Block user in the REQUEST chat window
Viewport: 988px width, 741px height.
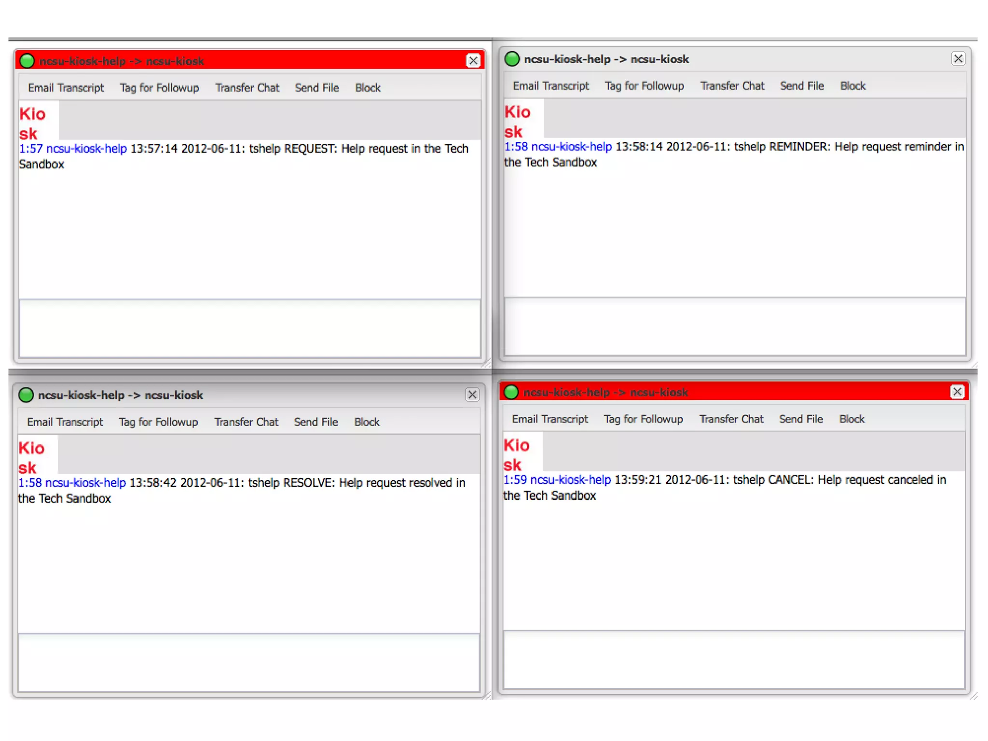(x=368, y=88)
